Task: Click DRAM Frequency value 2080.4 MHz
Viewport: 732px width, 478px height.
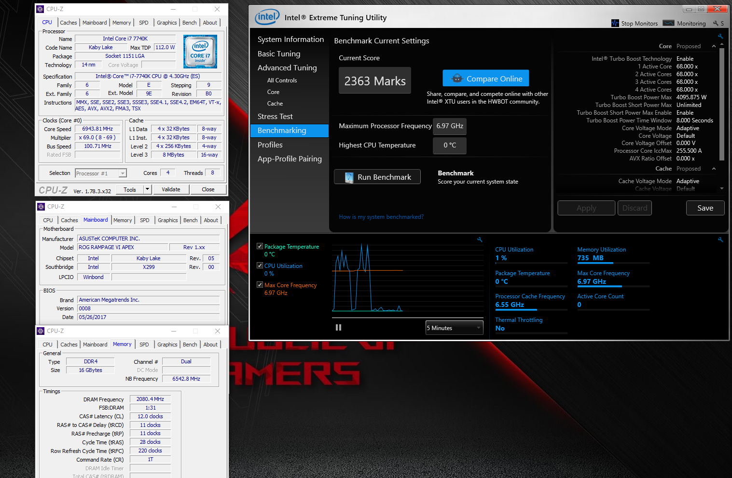Action: [x=150, y=399]
